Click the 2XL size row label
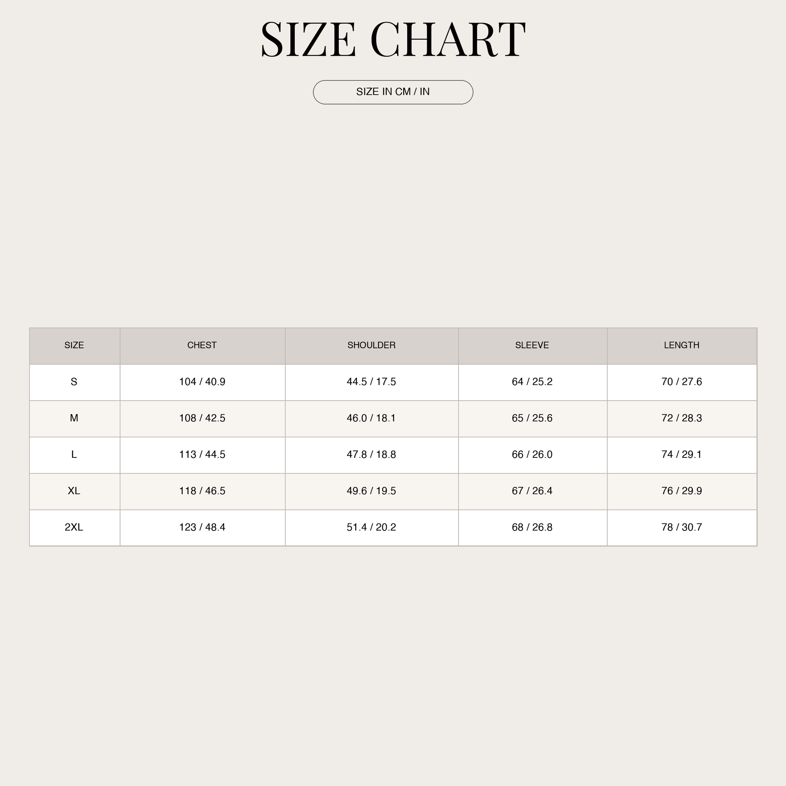The image size is (786, 786). pos(74,527)
